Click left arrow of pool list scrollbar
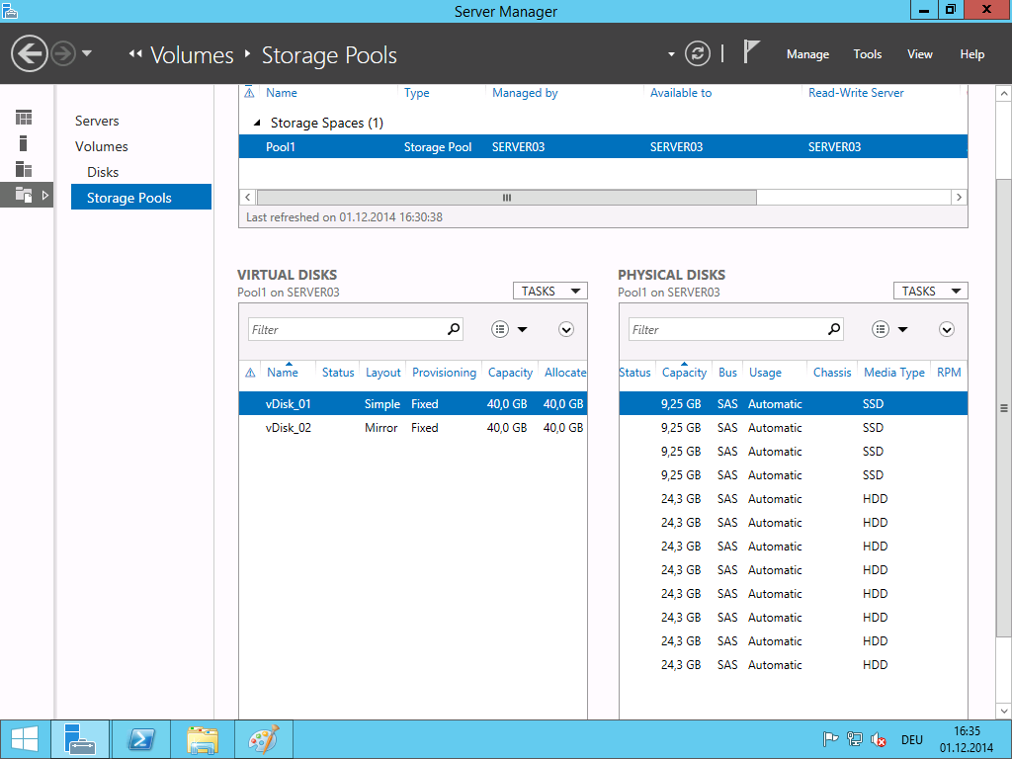1012x759 pixels. tap(248, 198)
